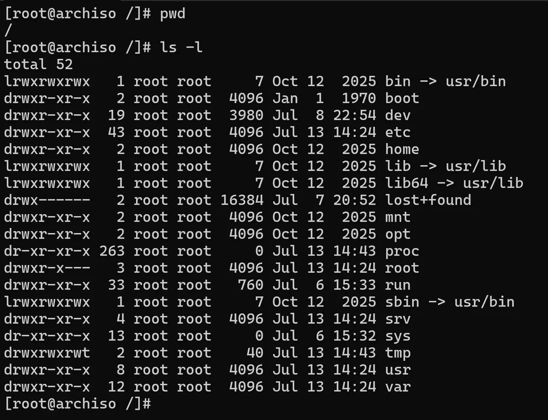Click the "mnt" directory name
The width and height of the screenshot is (548, 420).
click(398, 217)
